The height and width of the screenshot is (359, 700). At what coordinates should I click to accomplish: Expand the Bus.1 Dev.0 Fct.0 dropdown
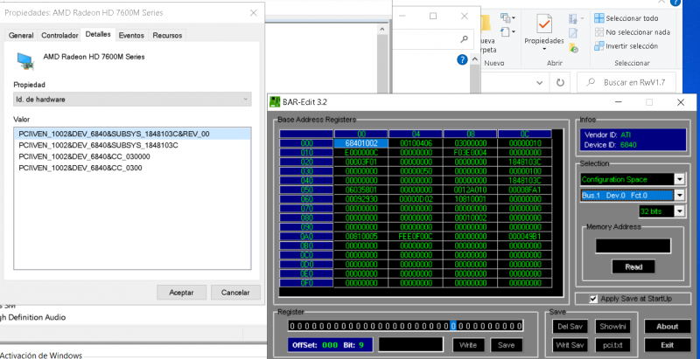[x=678, y=196]
